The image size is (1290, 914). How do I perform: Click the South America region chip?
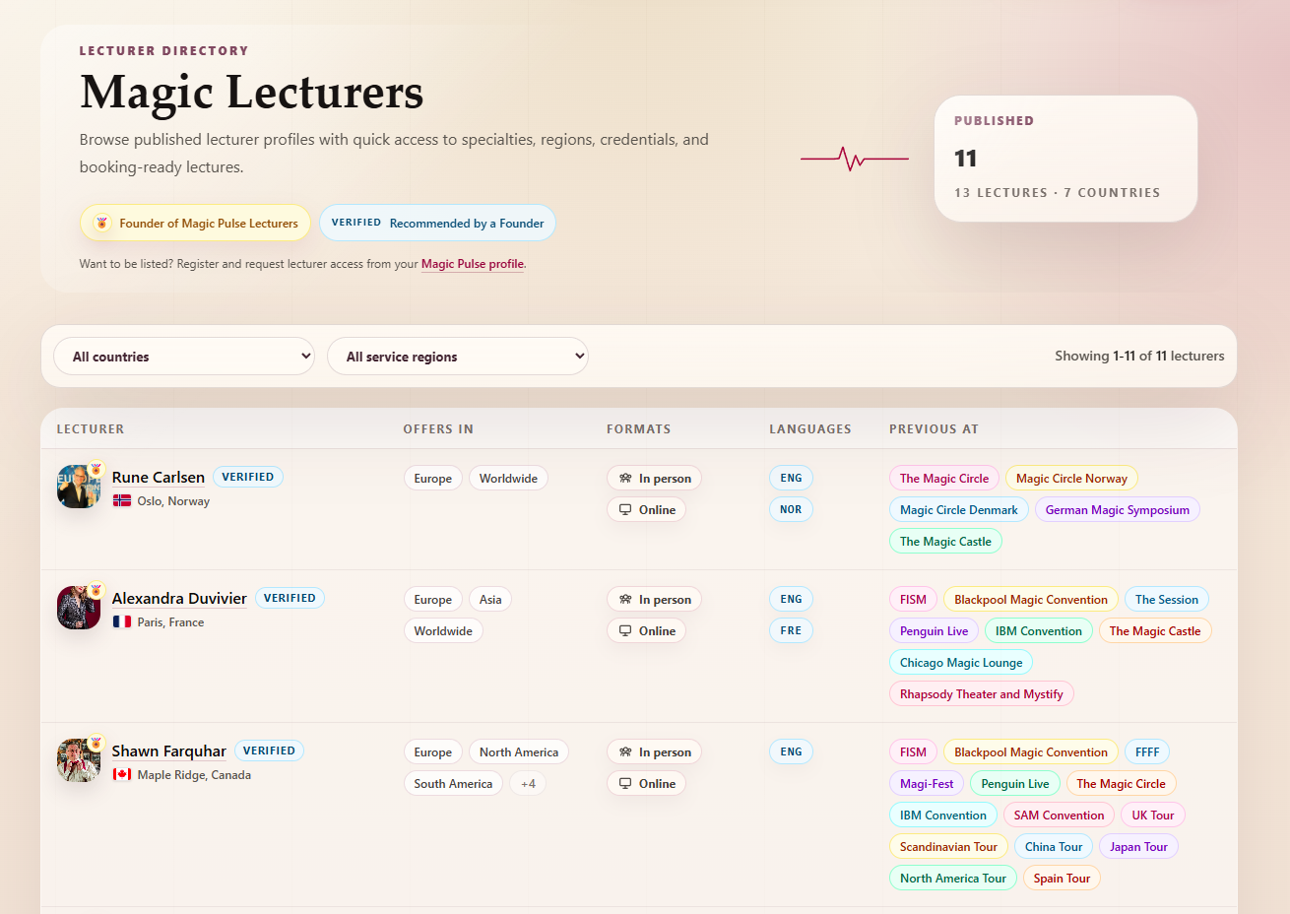(x=453, y=783)
